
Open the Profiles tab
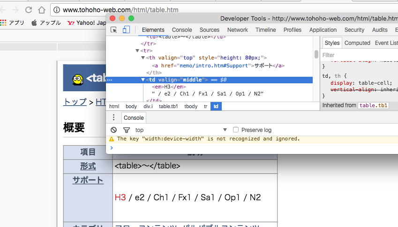tap(293, 30)
